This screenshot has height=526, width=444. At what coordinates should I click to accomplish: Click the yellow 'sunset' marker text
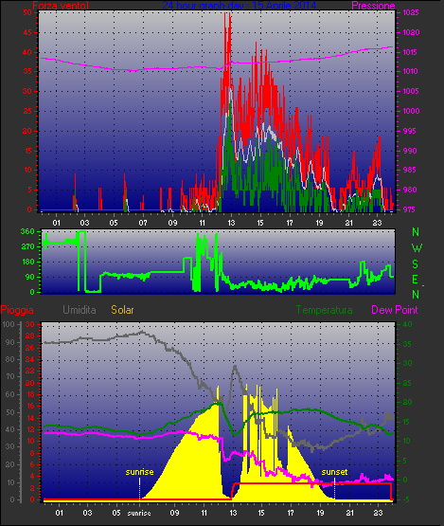[334, 472]
